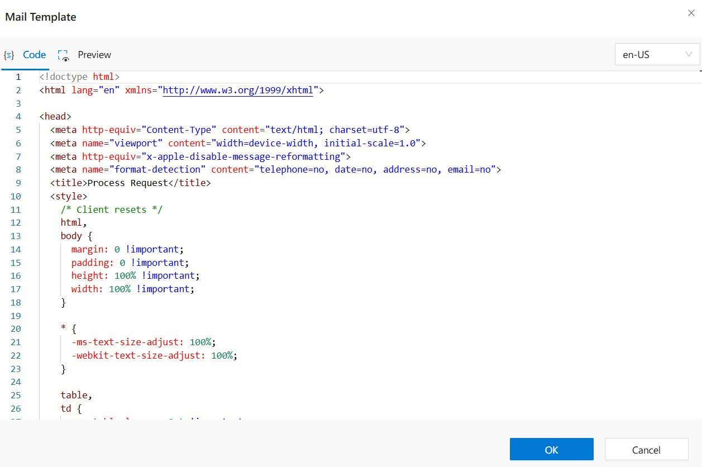Open the w3.org xhtml link
Image resolution: width=702 pixels, height=467 pixels.
pyautogui.click(x=238, y=90)
